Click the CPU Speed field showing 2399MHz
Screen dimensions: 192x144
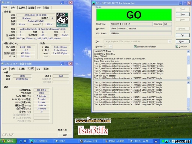tap(141, 33)
